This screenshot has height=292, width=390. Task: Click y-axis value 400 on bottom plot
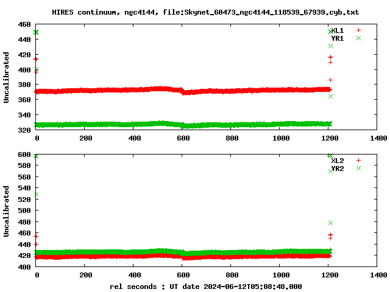24,267
